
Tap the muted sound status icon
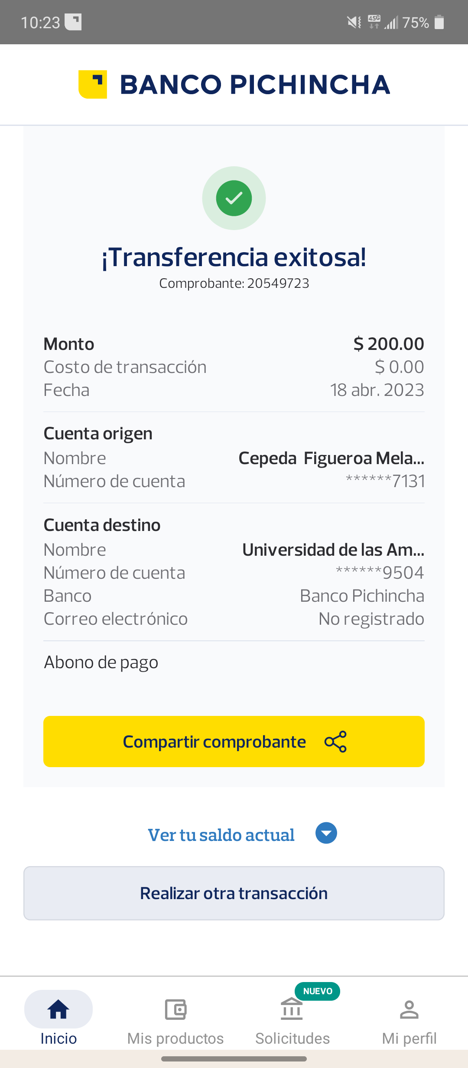354,22
